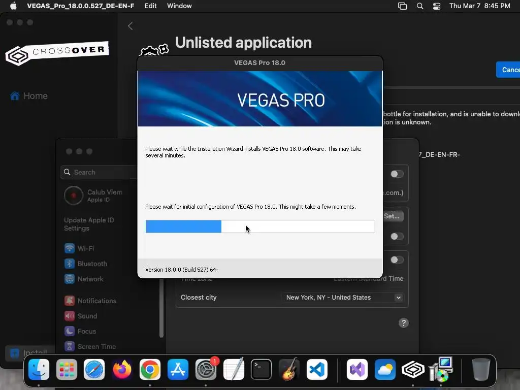Open Finder from the dock
Screen dimensions: 520x390
[x=39, y=369]
